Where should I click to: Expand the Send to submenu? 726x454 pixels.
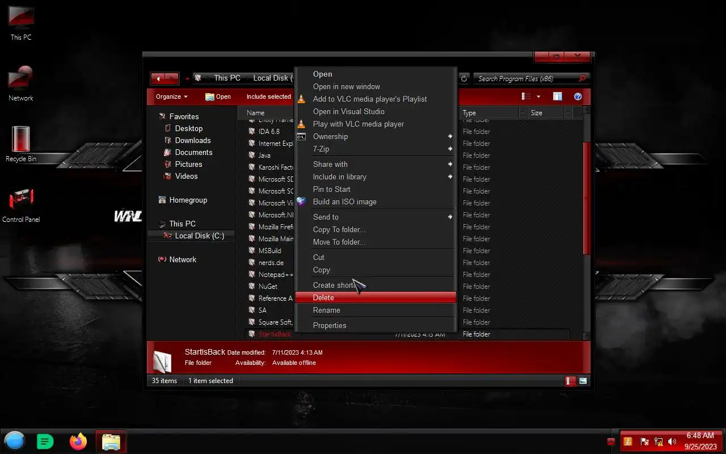click(x=376, y=217)
